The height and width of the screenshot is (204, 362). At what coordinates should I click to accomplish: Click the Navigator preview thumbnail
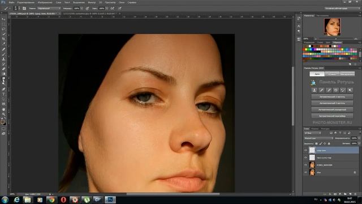point(332,27)
